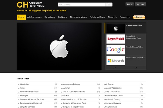Open Casinos & Gaming industry
Image resolution: width=163 pixels, height=108 pixels.
pos(112,99)
